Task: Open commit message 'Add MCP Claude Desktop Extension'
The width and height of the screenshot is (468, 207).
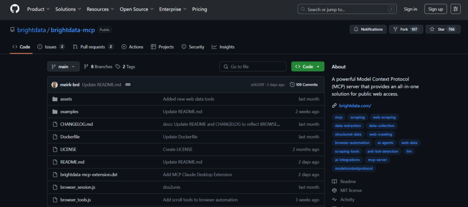Action: (197, 175)
